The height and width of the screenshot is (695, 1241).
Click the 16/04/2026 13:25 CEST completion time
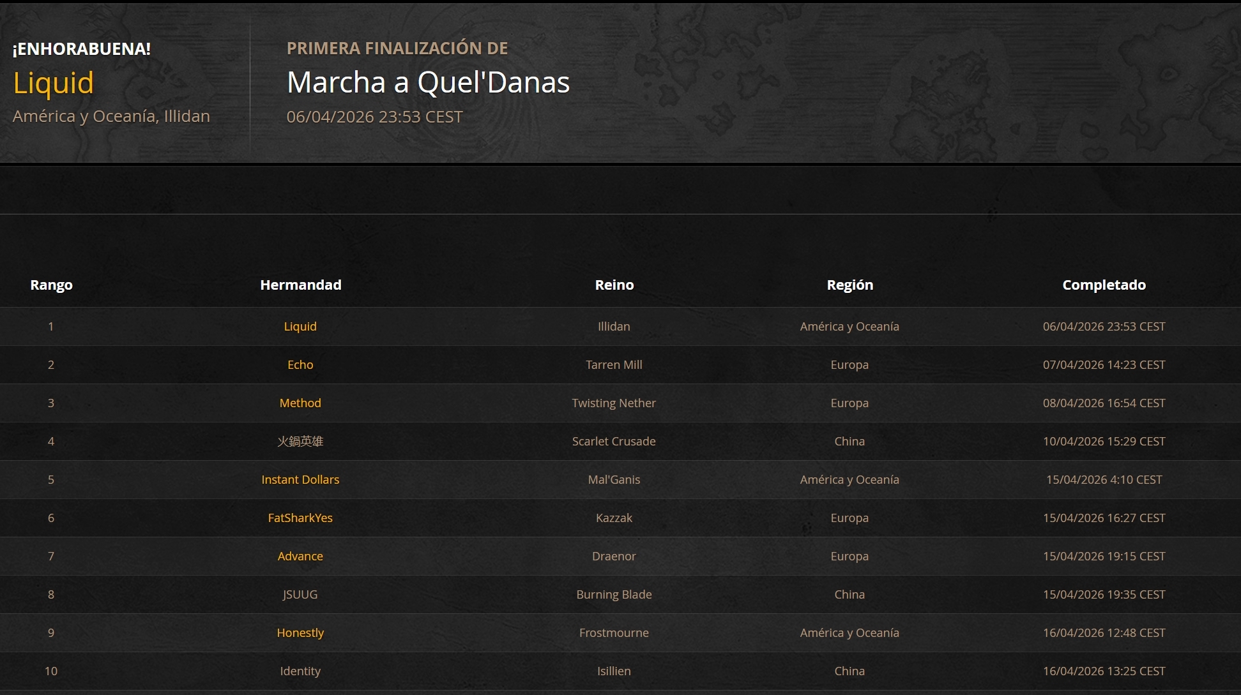click(x=1104, y=671)
